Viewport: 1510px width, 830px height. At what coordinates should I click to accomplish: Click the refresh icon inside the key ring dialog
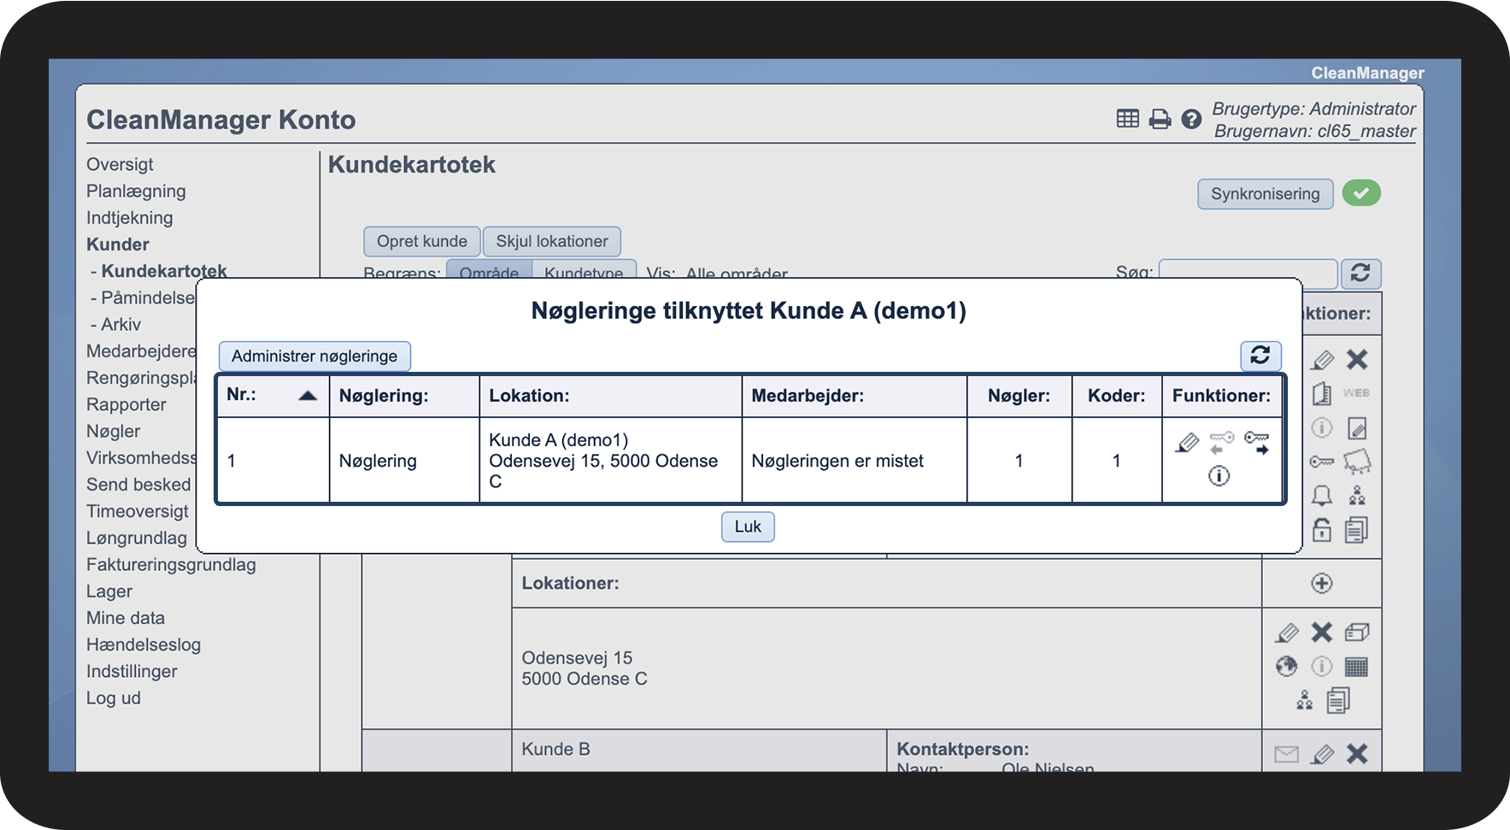(1260, 356)
